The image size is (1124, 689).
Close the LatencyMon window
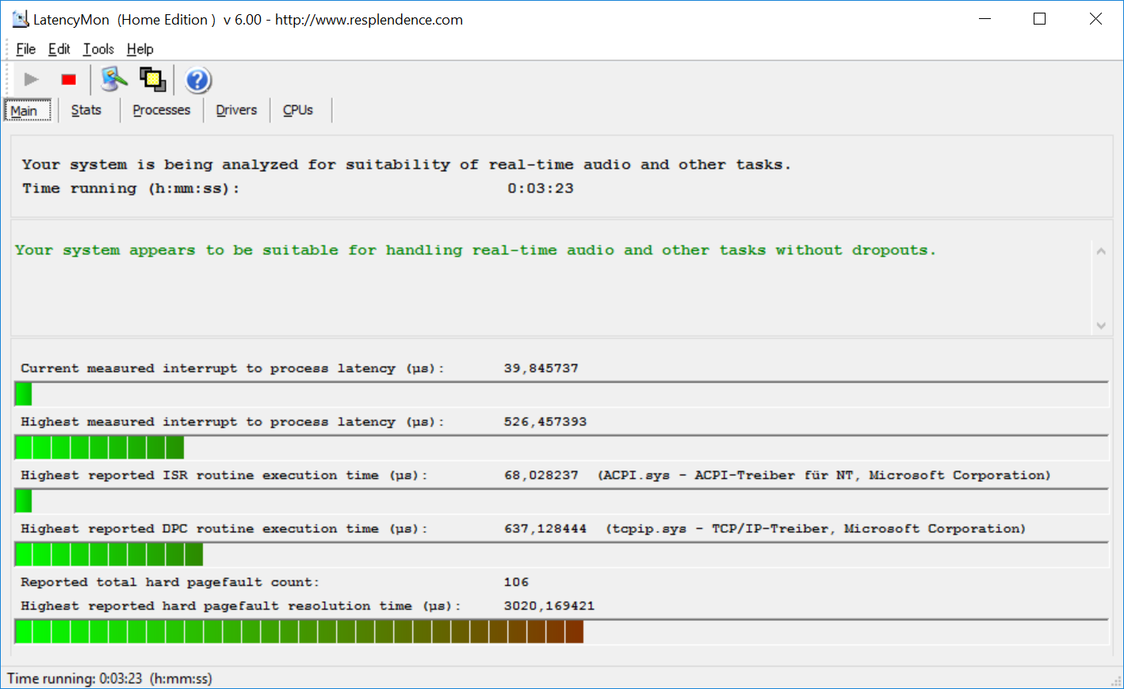(1095, 19)
